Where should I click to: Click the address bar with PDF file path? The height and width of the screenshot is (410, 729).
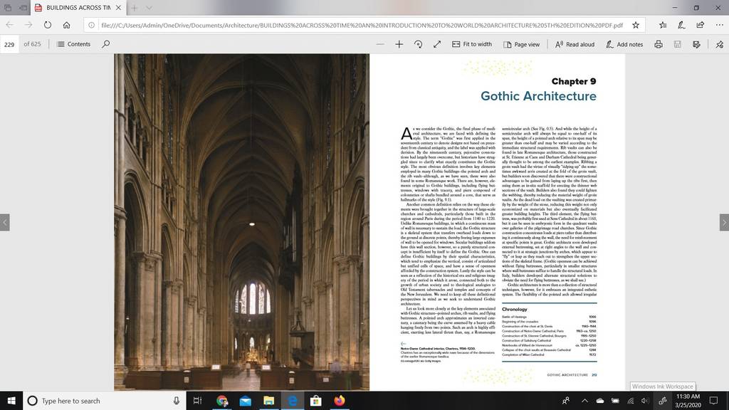click(x=362, y=25)
